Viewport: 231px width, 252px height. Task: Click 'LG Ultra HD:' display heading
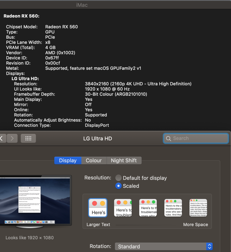tap(25, 79)
